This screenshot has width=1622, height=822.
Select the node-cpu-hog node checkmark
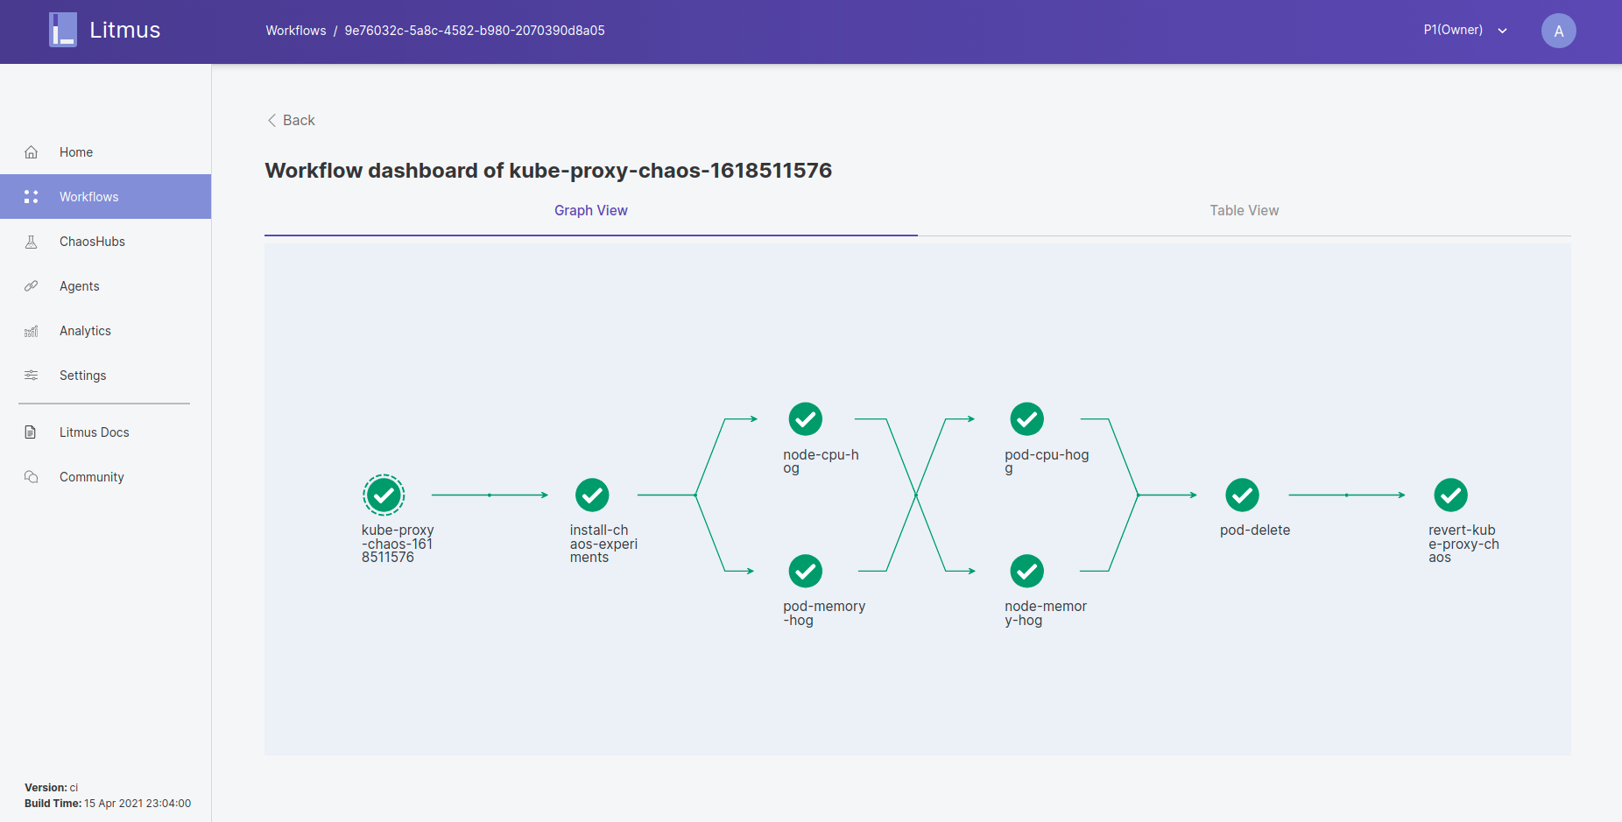[x=806, y=419]
